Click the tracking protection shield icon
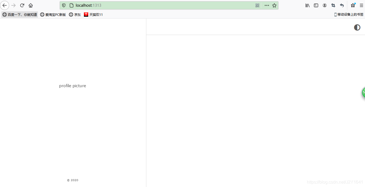 [x=64, y=5]
